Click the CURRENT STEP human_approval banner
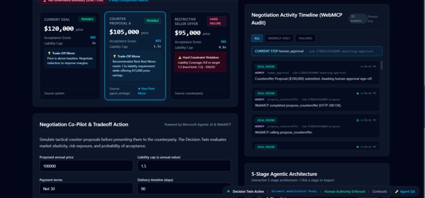The height and width of the screenshot is (198, 425). (317, 51)
